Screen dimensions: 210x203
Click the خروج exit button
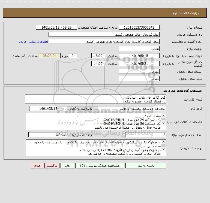tap(38, 166)
